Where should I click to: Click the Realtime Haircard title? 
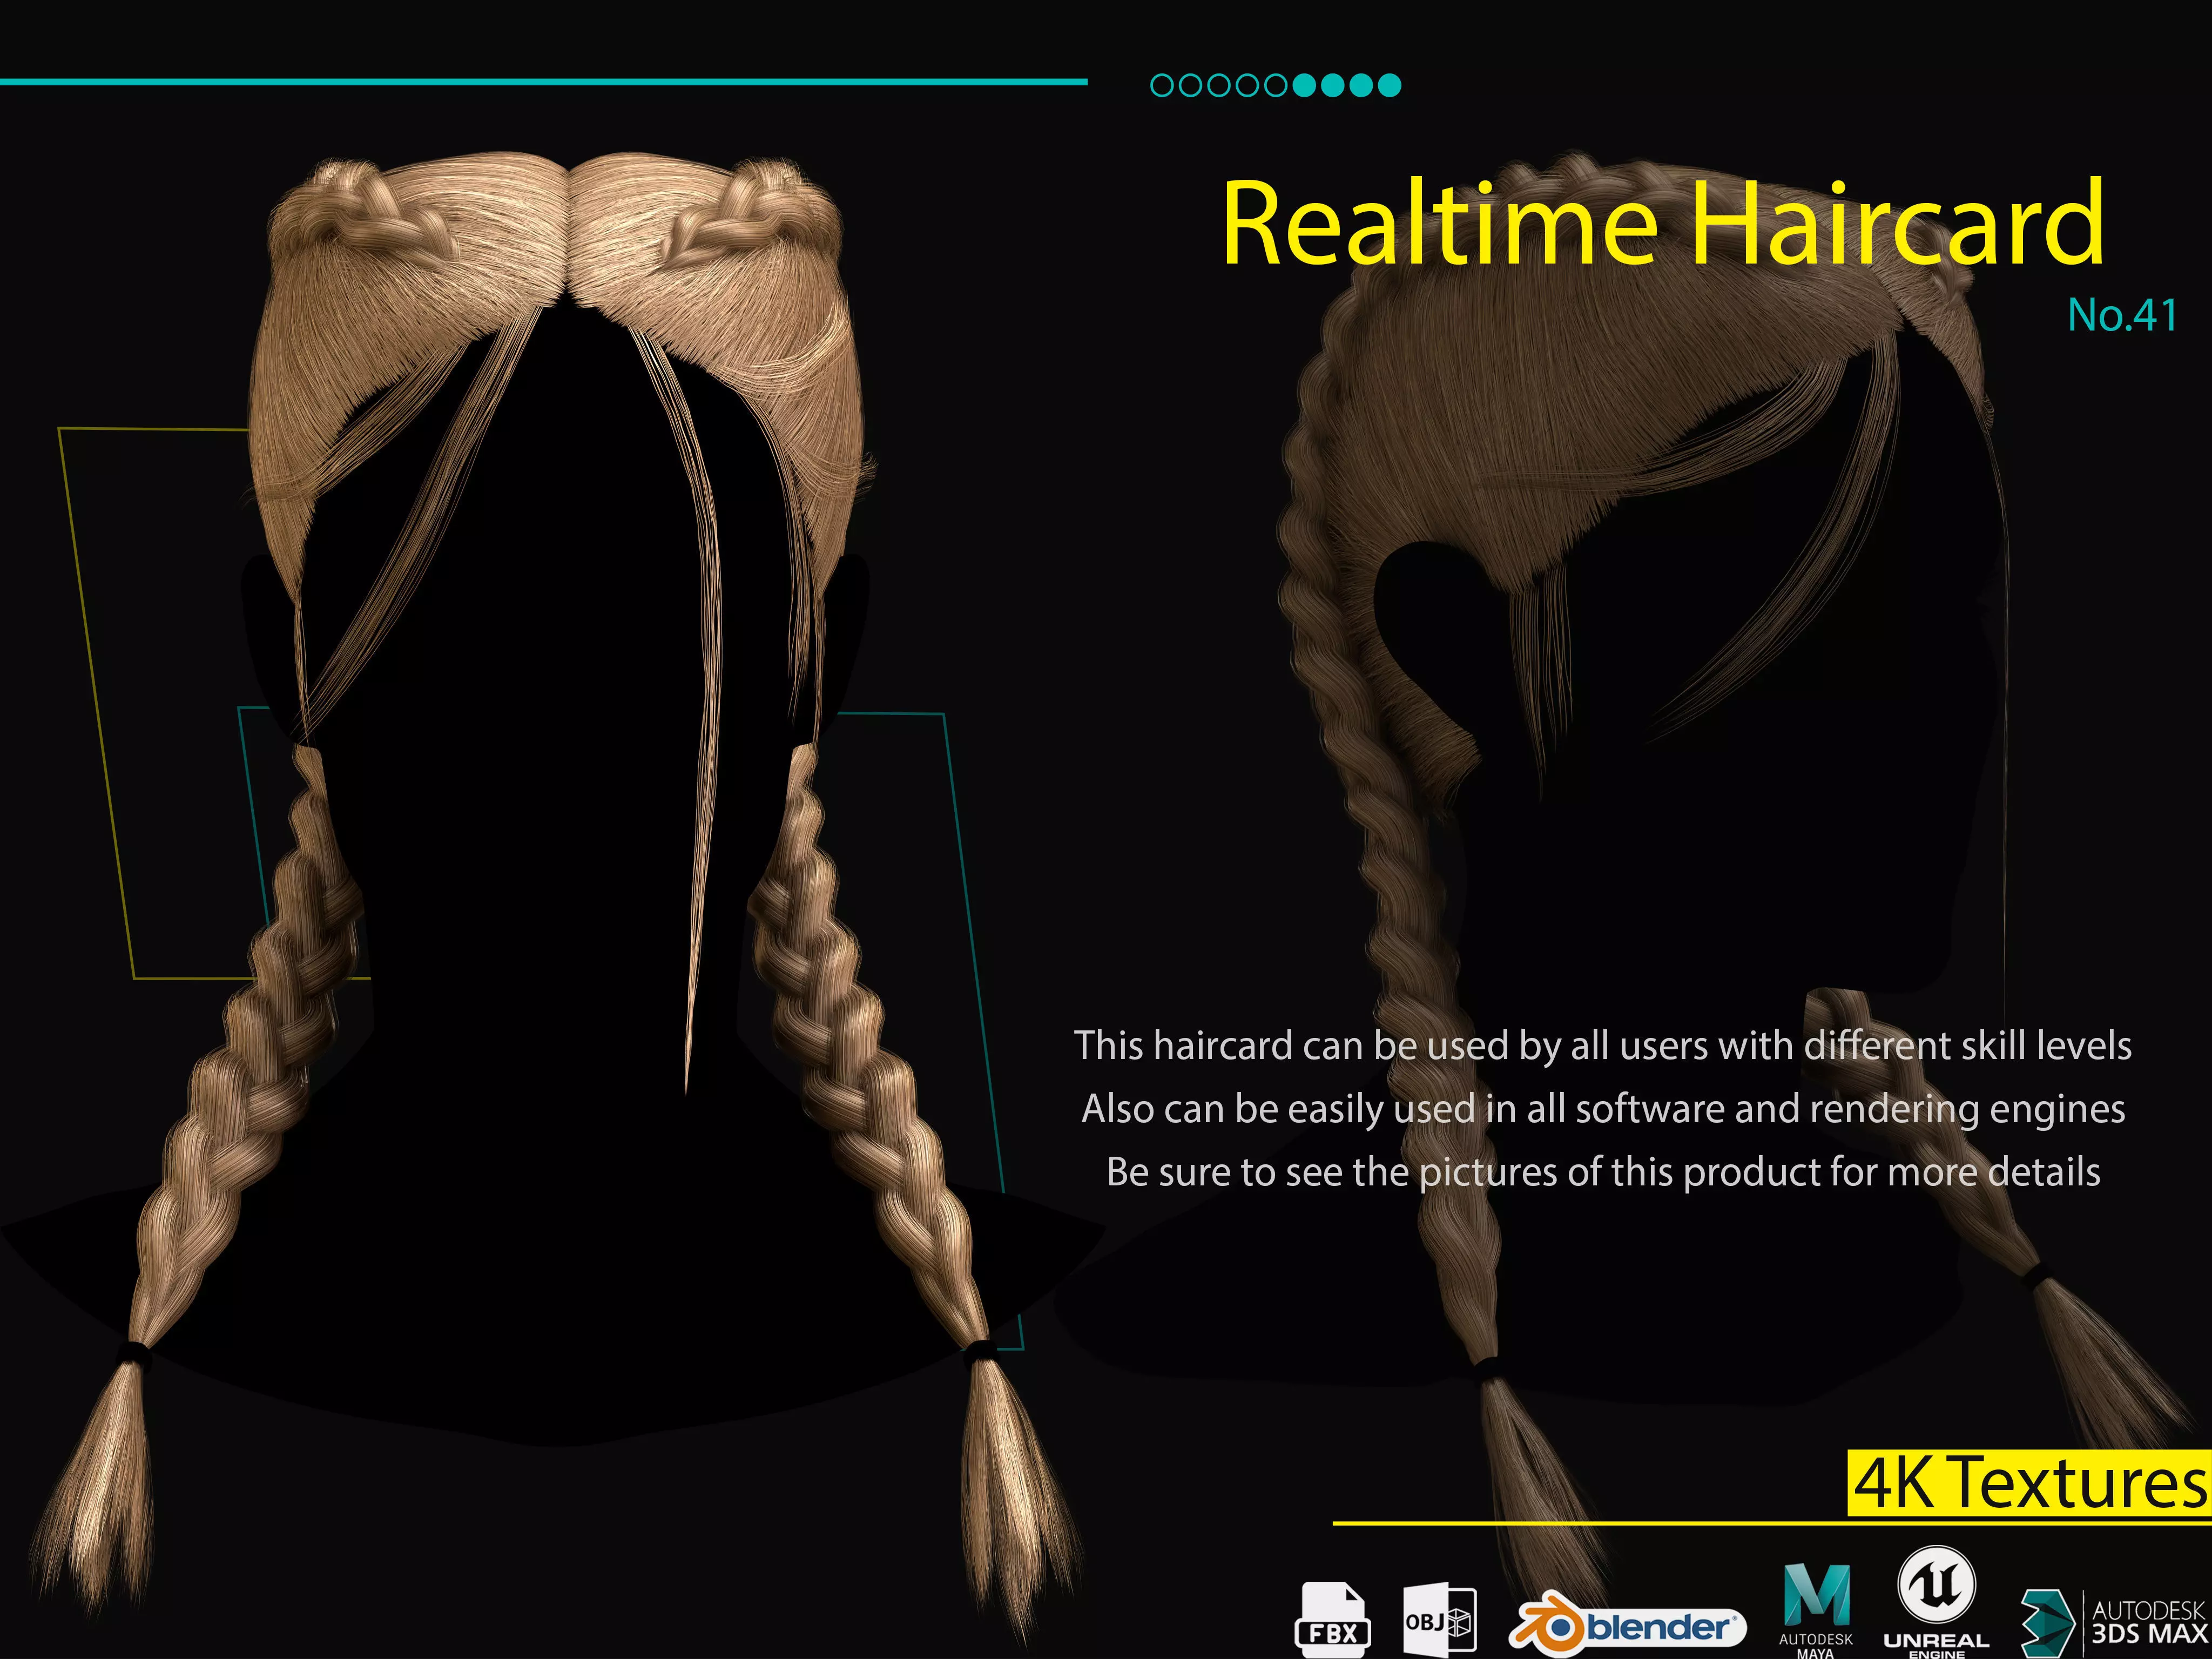coord(1662,224)
